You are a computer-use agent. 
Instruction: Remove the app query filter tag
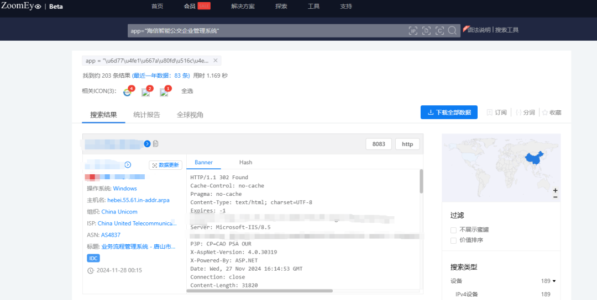click(215, 61)
